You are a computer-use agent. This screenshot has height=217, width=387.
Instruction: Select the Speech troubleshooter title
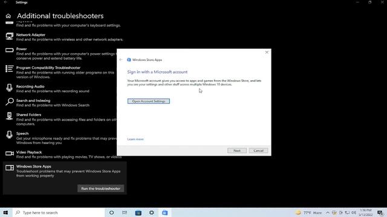pyautogui.click(x=22, y=134)
